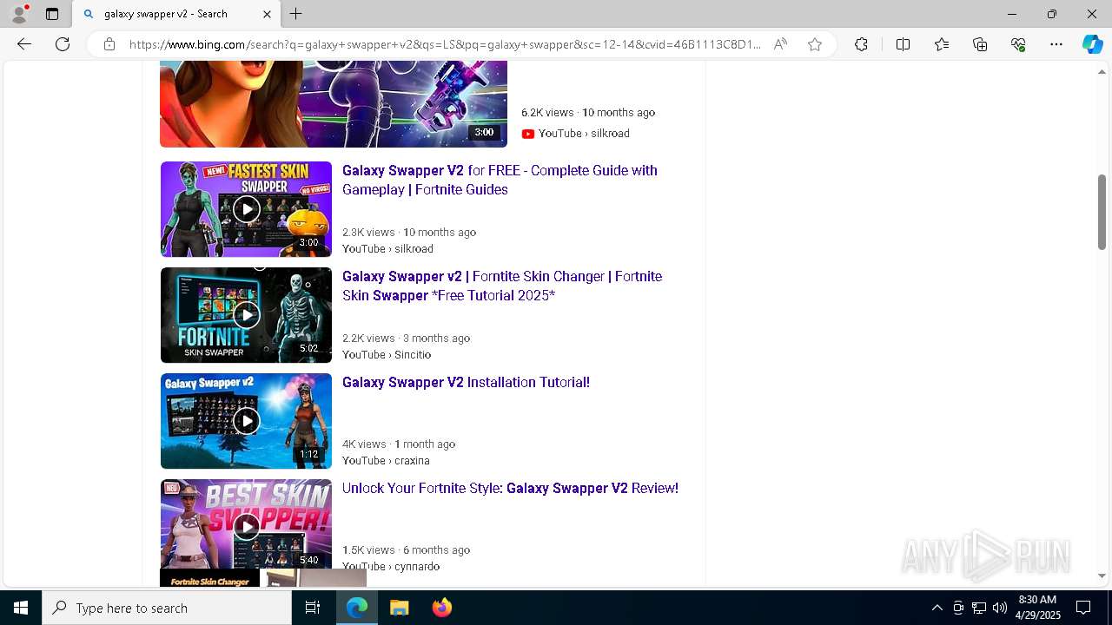Image resolution: width=1112 pixels, height=625 pixels.
Task: Click 'YouTube › silkroad' with red YouTube icon
Action: pyautogui.click(x=575, y=134)
